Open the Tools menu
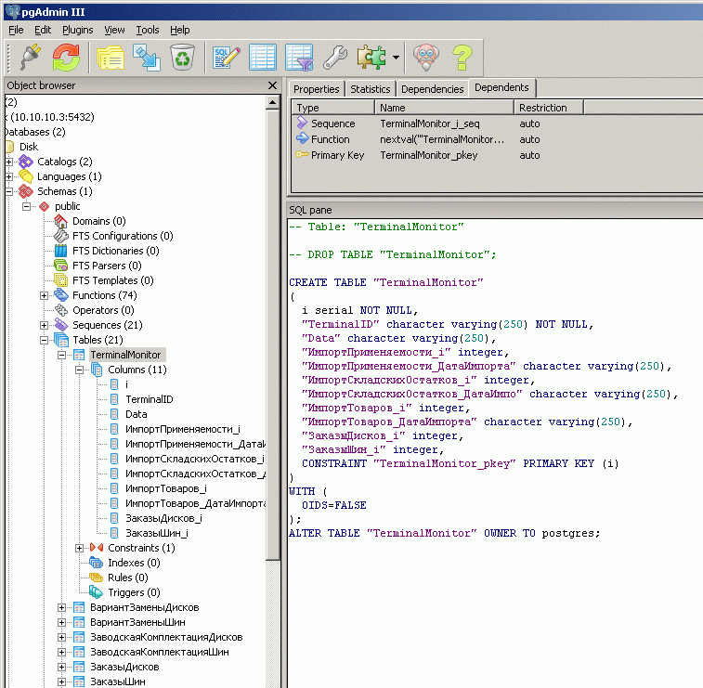Screen dimensions: 703x688 click(148, 30)
